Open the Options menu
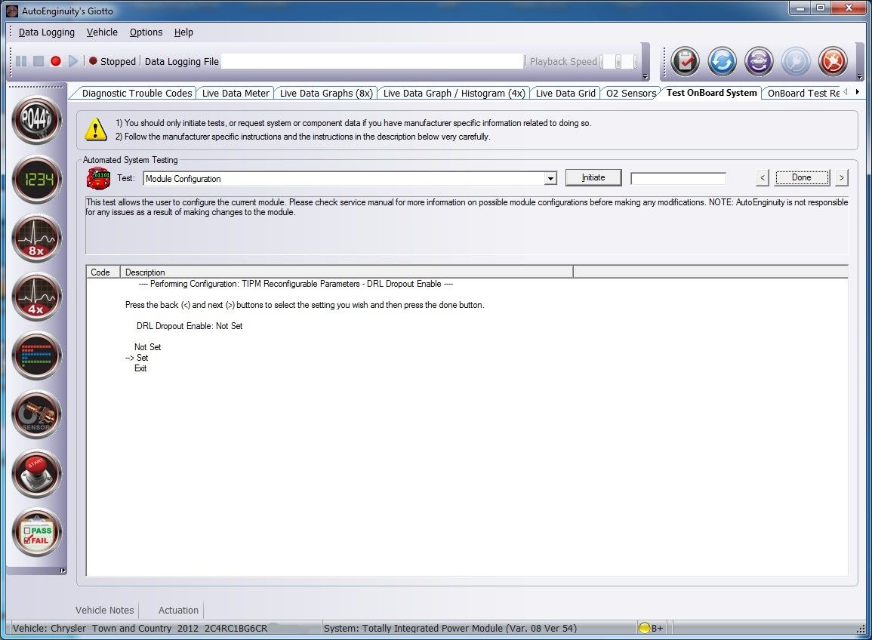This screenshot has height=640, width=872. coord(146,32)
